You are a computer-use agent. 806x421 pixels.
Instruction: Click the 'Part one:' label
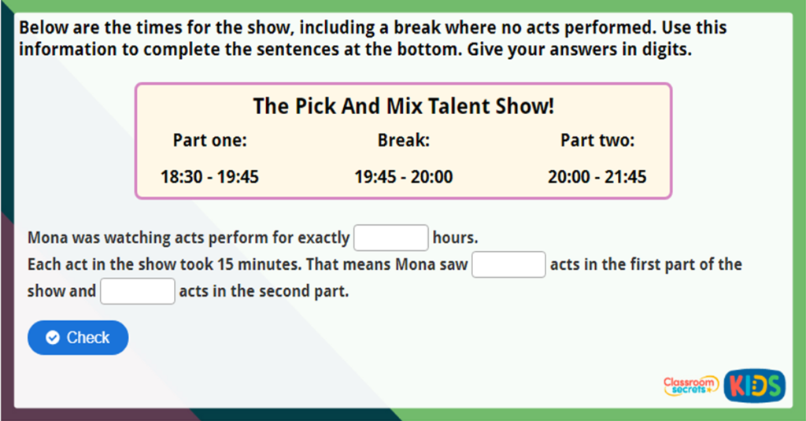[x=210, y=141]
